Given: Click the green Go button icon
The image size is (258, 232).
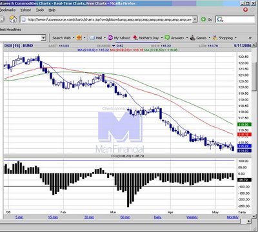Looking at the screenshot, I should pos(203,19).
